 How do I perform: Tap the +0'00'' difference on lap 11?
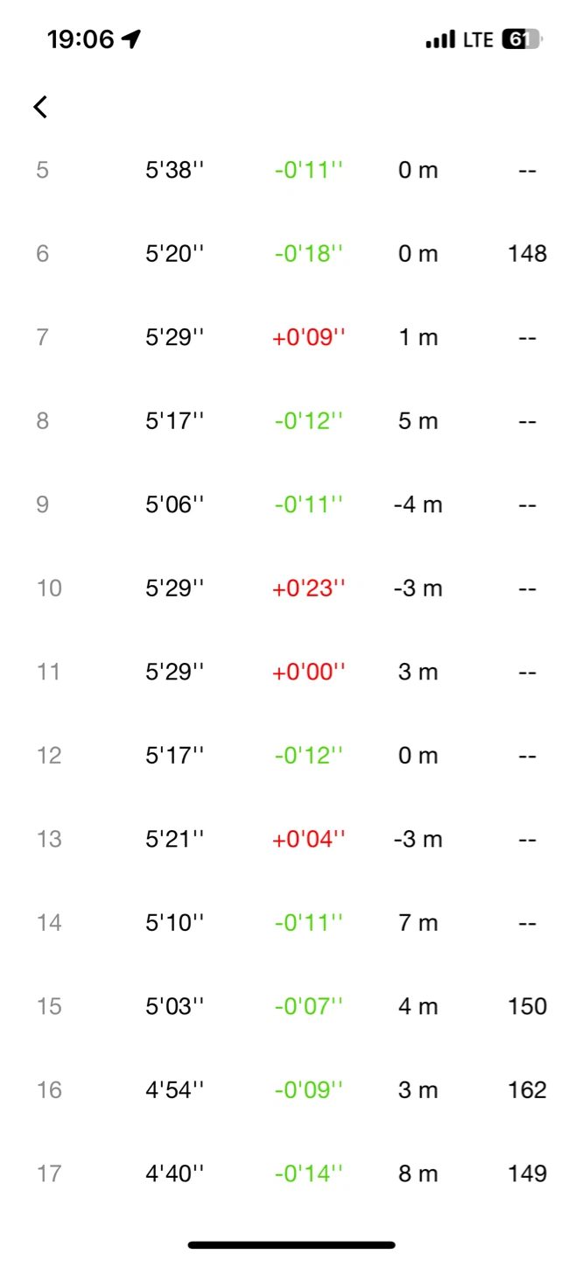(x=310, y=672)
